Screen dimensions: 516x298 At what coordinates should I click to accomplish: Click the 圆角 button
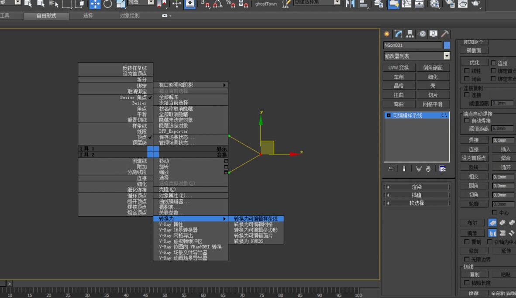tap(474, 186)
